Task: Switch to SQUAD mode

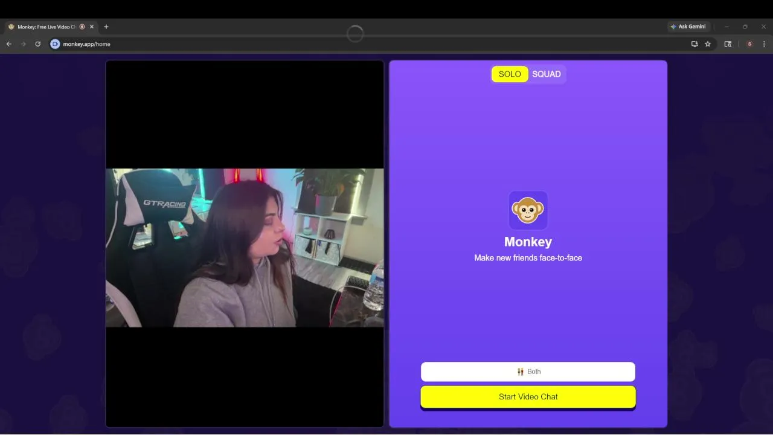Action: coord(547,74)
